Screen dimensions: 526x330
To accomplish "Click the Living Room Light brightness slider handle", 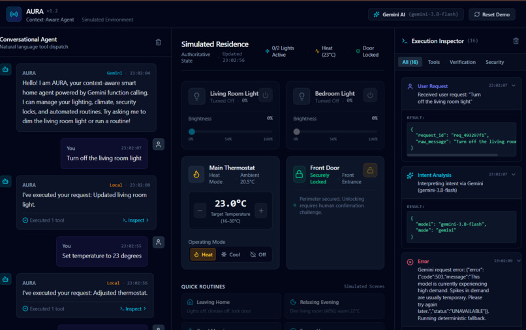I will point(192,132).
